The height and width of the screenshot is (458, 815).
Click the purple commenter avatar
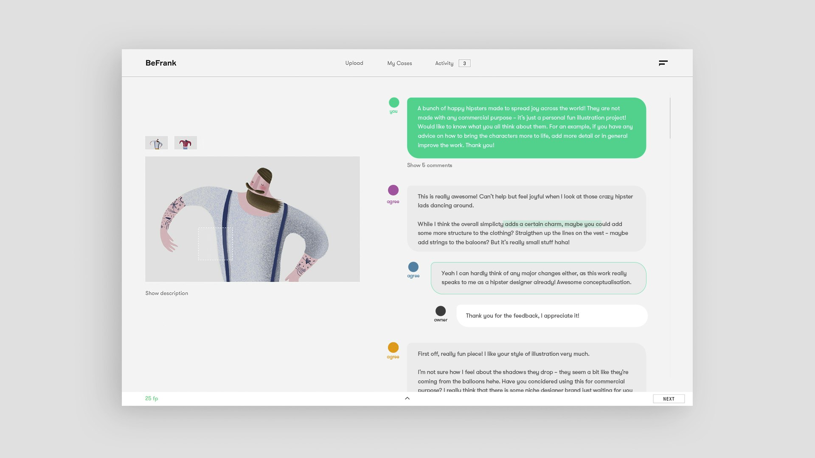pyautogui.click(x=393, y=190)
